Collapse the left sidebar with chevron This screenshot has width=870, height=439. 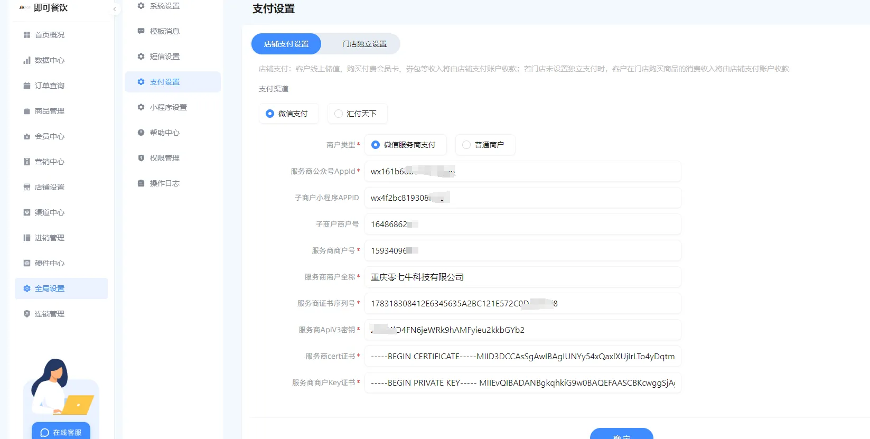tap(115, 9)
